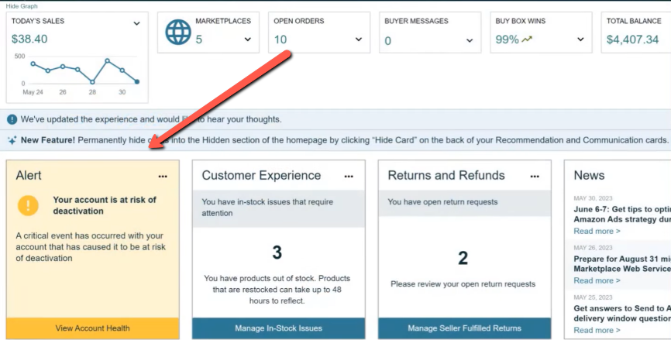
Task: Expand the Buyer Messages dropdown chevron
Action: click(470, 40)
